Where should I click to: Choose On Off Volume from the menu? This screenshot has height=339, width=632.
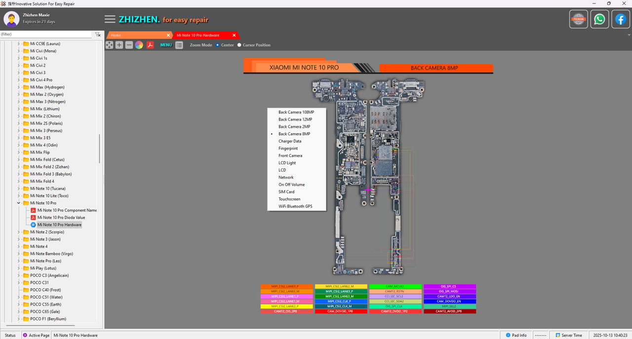296,185
